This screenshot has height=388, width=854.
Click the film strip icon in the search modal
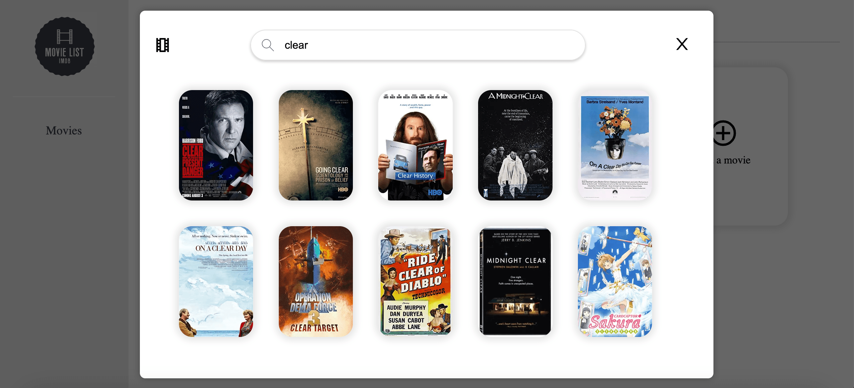point(163,45)
